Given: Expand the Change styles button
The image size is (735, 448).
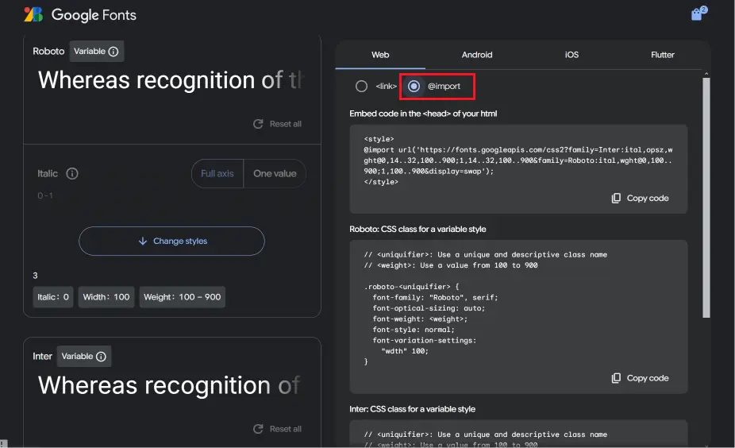Looking at the screenshot, I should coord(171,241).
